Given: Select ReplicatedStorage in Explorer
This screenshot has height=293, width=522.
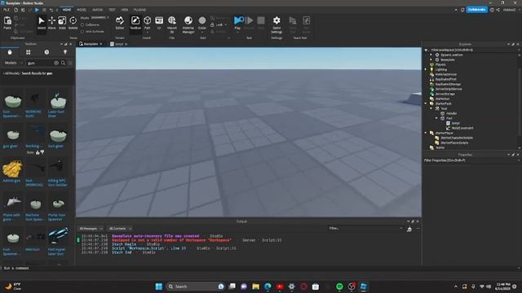Looking at the screenshot, I should click(x=448, y=84).
